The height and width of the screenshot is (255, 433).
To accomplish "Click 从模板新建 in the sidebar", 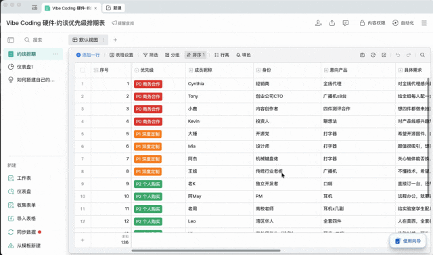I will [24, 246].
